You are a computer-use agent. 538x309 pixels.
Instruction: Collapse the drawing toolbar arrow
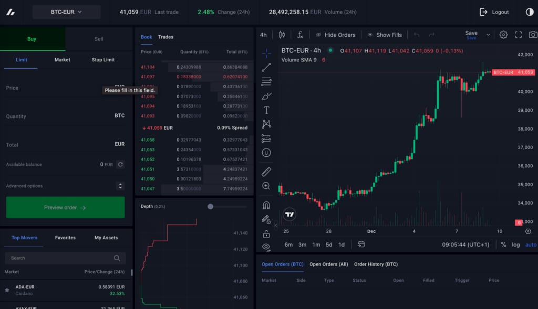[276, 226]
